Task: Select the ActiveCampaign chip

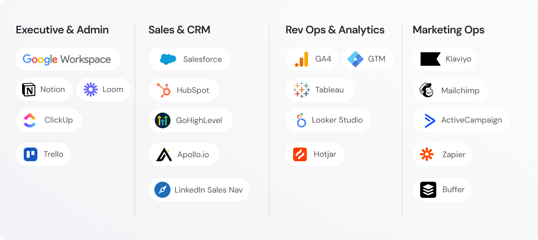Action: coord(461,120)
